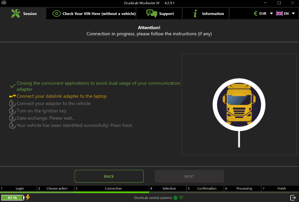The height and width of the screenshot is (202, 299).
Task: Open the EN language dropdown
Action: pos(294,13)
